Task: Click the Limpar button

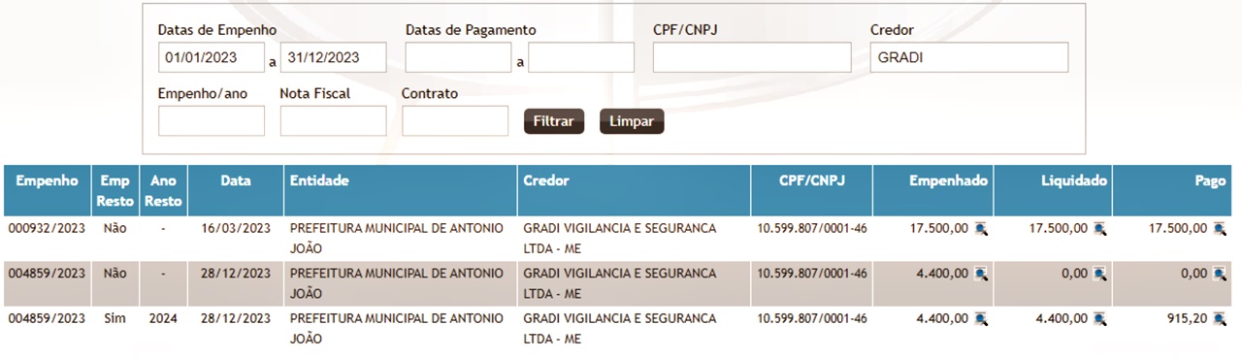Action: (632, 122)
